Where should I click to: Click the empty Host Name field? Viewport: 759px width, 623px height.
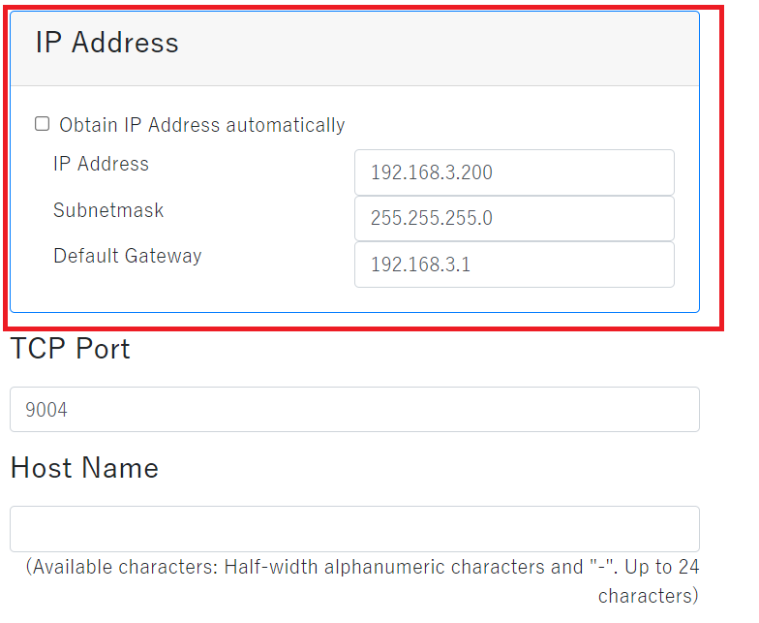click(x=354, y=529)
